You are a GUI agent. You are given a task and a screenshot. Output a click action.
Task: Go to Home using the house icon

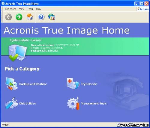coord(30,17)
